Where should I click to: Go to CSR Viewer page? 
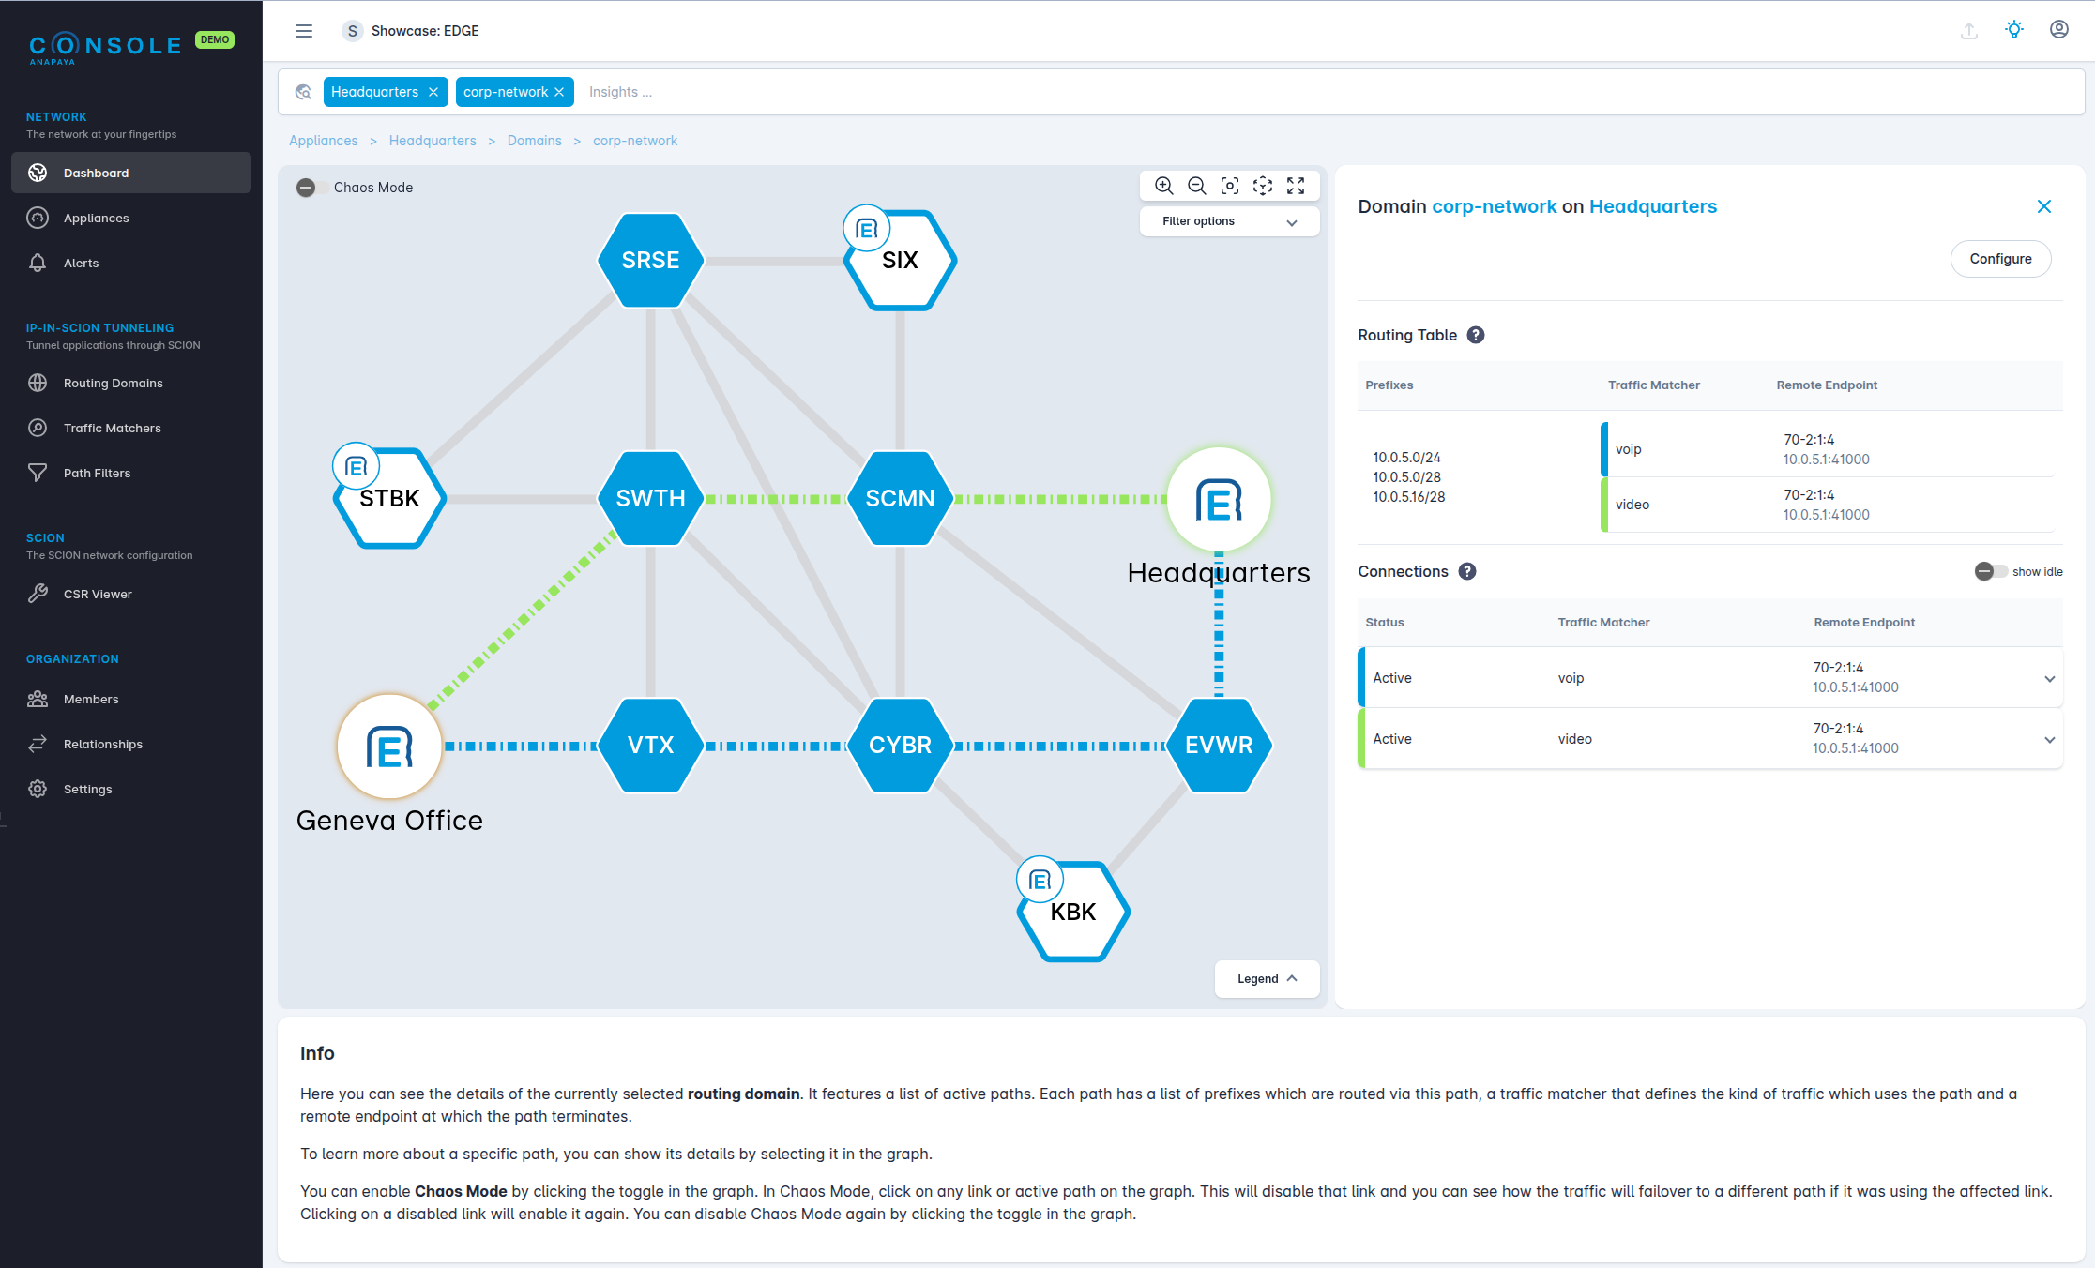click(x=98, y=594)
